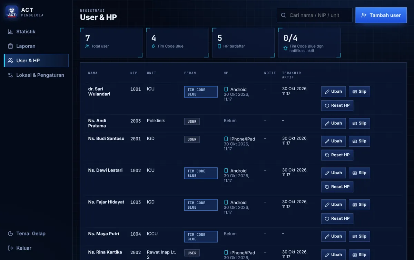Click the Tim Code Blue badge for Ns. Maya Putri
This screenshot has width=414, height=260.
pos(201,237)
